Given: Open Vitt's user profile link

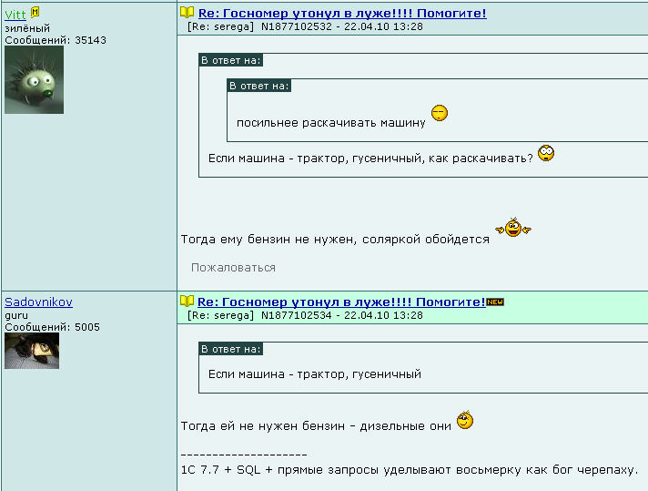Looking at the screenshot, I should point(15,15).
